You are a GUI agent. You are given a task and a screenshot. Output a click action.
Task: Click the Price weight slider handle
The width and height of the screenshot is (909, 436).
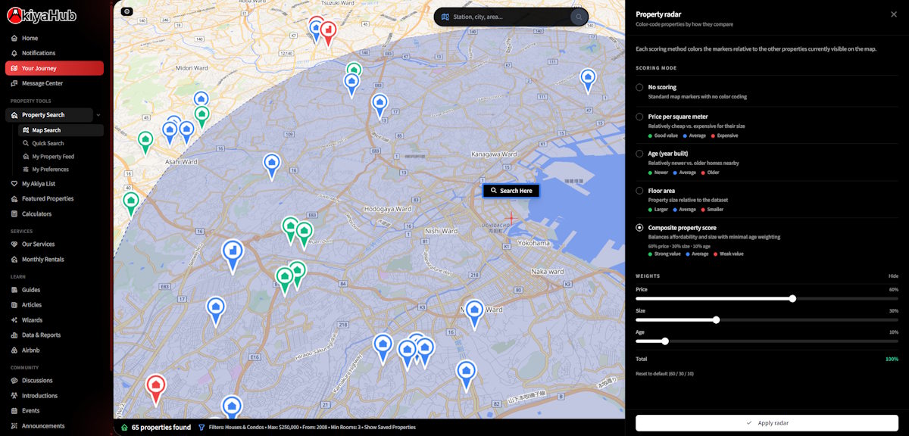tap(793, 298)
